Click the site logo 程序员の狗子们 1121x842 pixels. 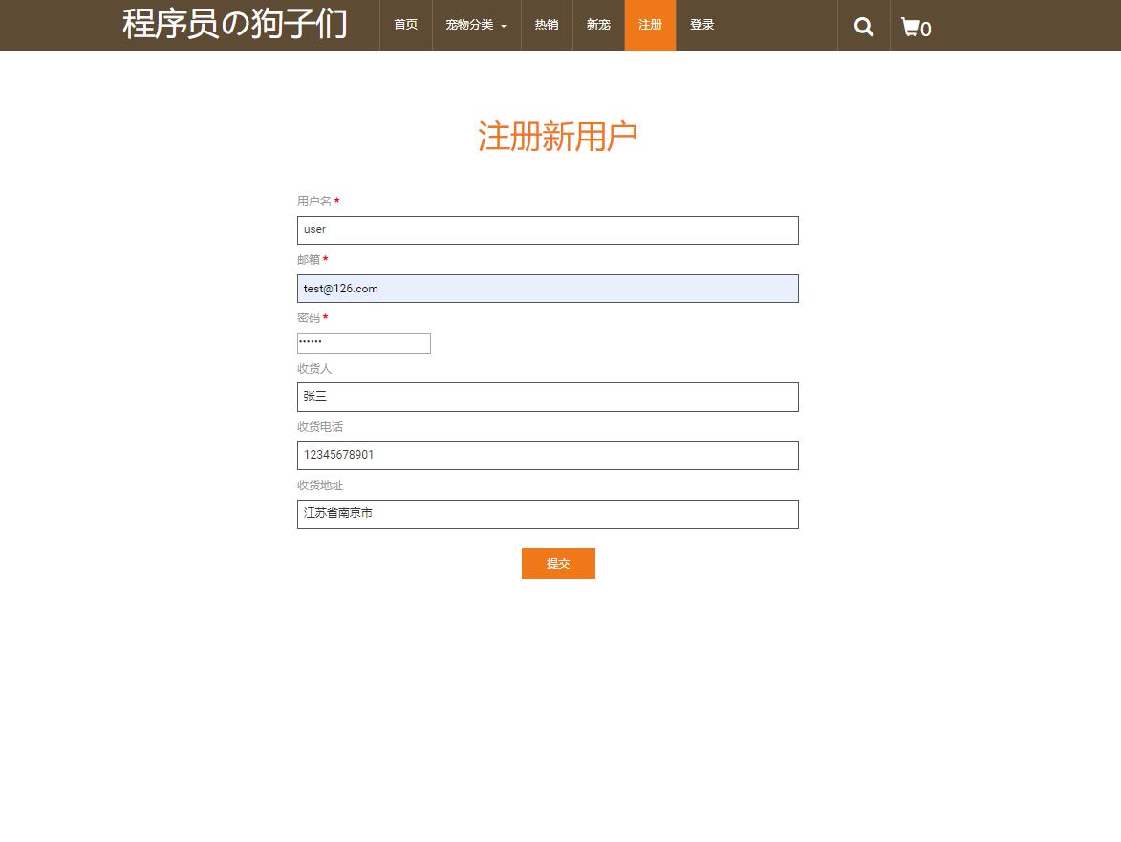(232, 25)
